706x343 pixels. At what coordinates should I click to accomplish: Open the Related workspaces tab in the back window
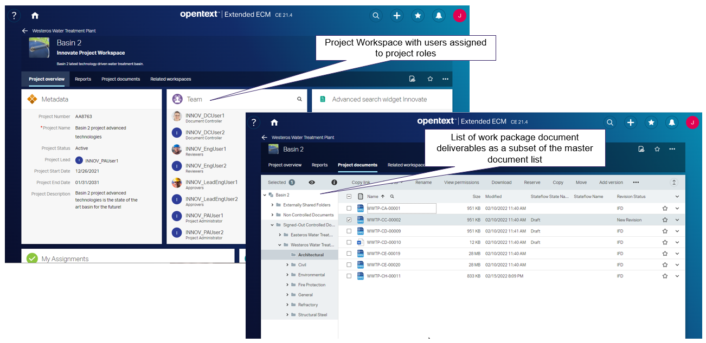point(171,79)
